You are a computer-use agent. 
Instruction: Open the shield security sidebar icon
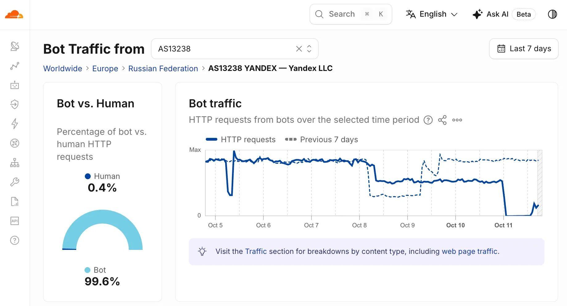(15, 105)
